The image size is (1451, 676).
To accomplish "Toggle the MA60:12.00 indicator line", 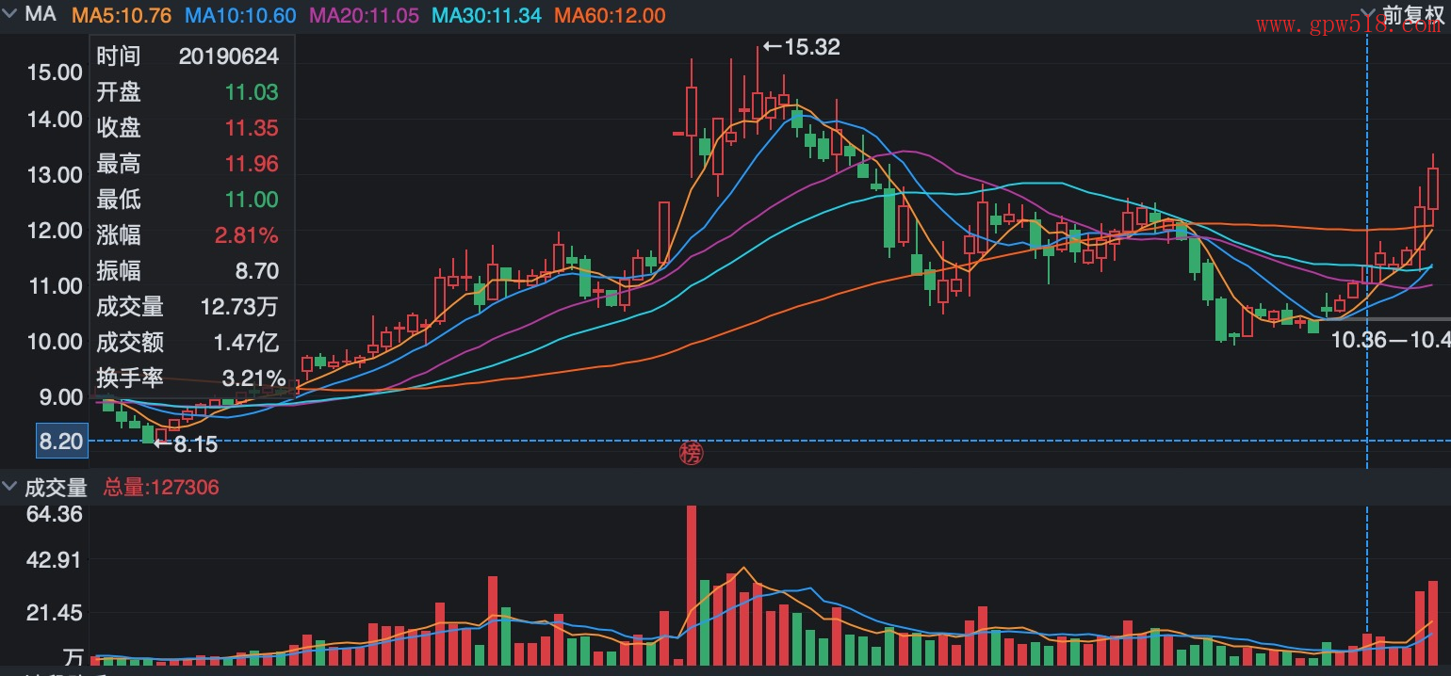I will click(x=610, y=15).
